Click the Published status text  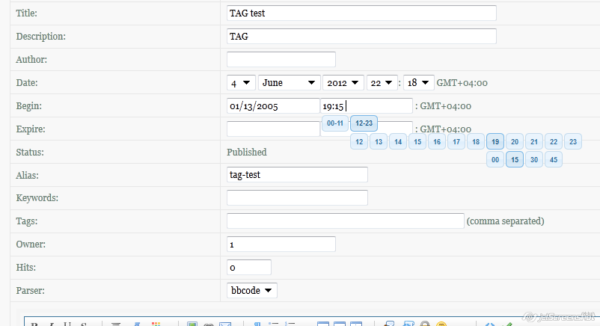(247, 153)
